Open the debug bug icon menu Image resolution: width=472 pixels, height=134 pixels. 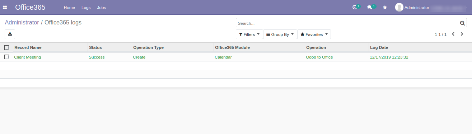385,8
